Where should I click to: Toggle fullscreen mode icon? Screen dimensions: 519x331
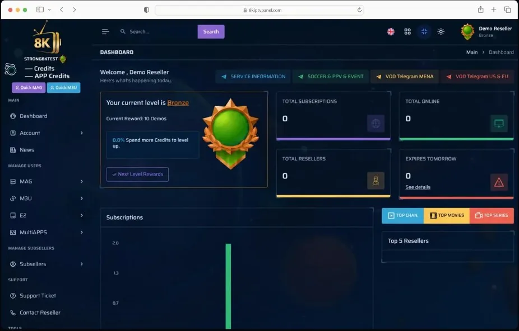click(424, 32)
